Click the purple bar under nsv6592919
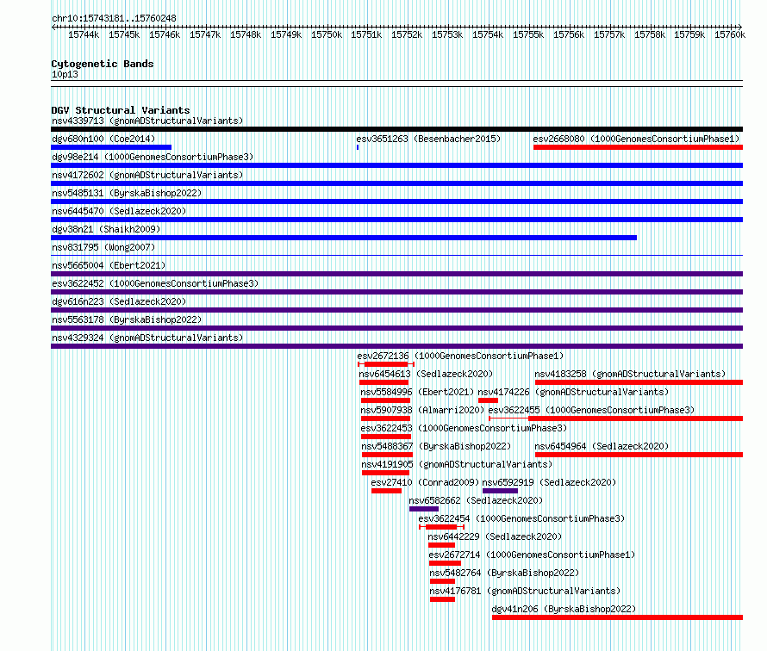767x651 pixels. pyautogui.click(x=500, y=491)
